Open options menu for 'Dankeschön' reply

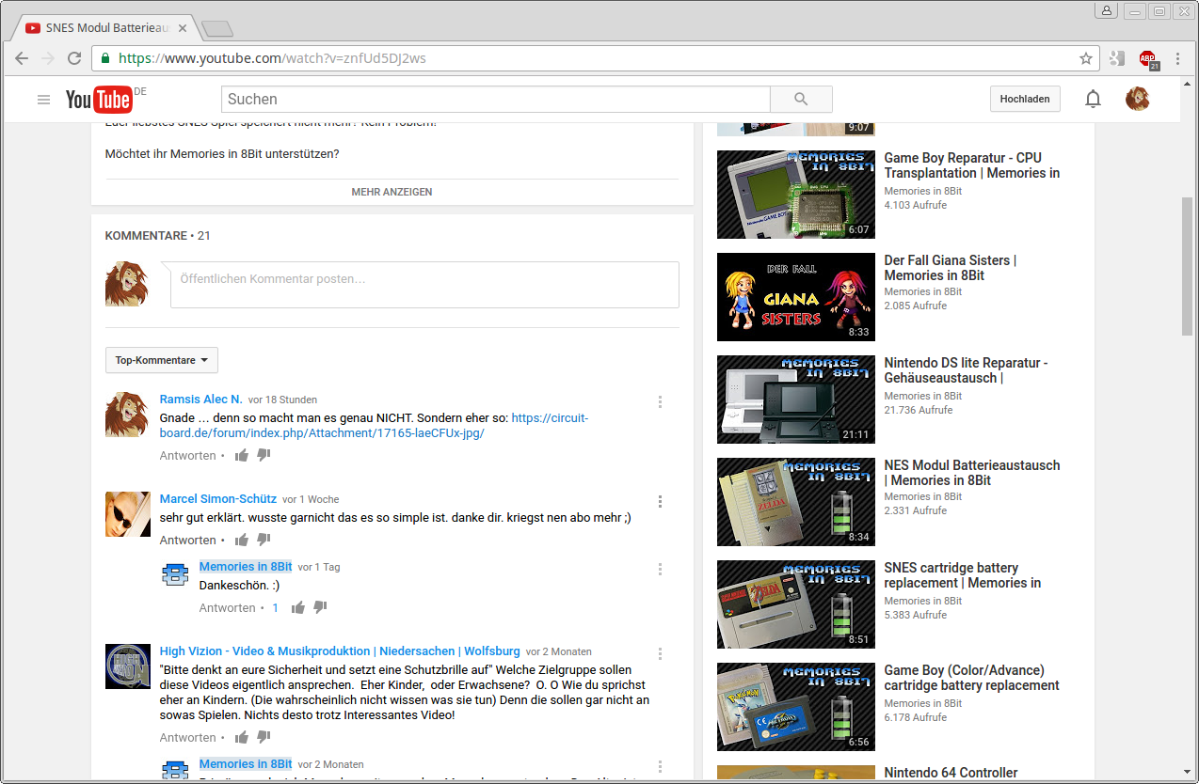click(660, 569)
